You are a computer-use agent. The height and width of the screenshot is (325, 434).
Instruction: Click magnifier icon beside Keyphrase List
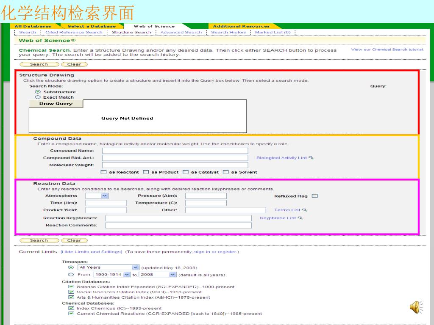pyautogui.click(x=300, y=218)
